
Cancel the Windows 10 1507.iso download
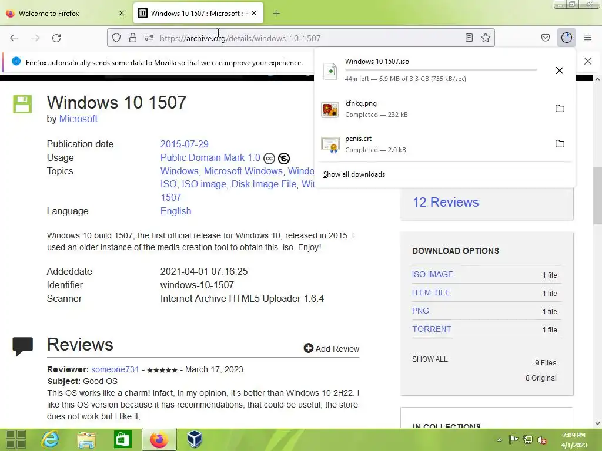560,70
